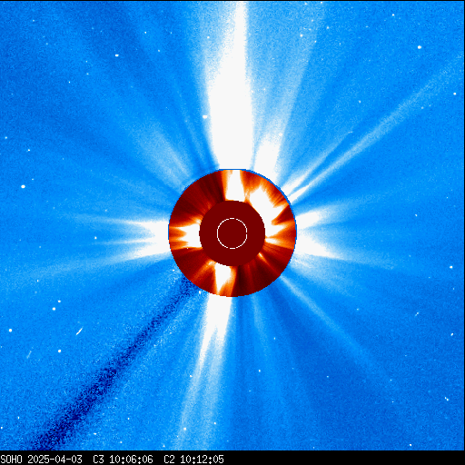
Task: Click the short slanted streak object lower left
Action: click(x=79, y=331)
